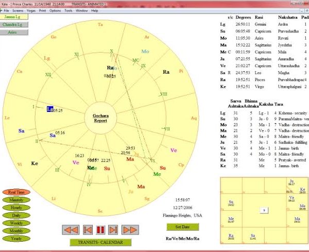Viewport: 309px width, 252px height.
Task: Open the File menu
Action: [x=6, y=10]
